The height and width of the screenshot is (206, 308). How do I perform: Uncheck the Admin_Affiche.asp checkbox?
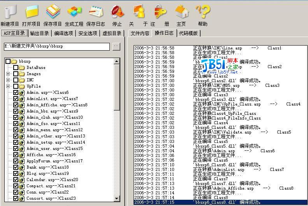[x=16, y=105]
